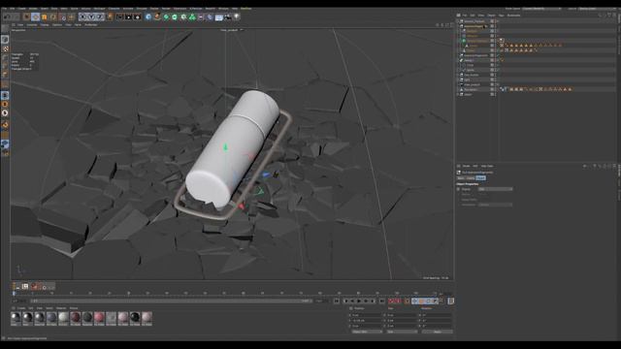621x349 pixels.
Task: Add a Cube primitive object
Action: (148, 17)
